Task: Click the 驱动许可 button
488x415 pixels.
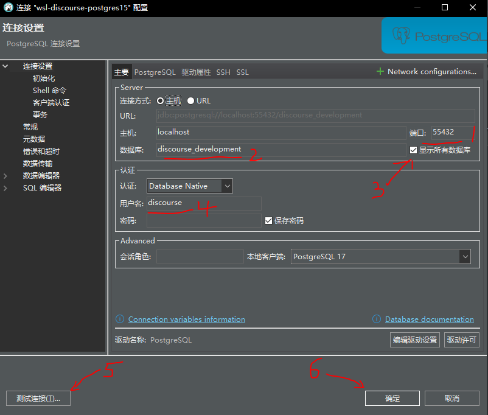Action: [462, 340]
